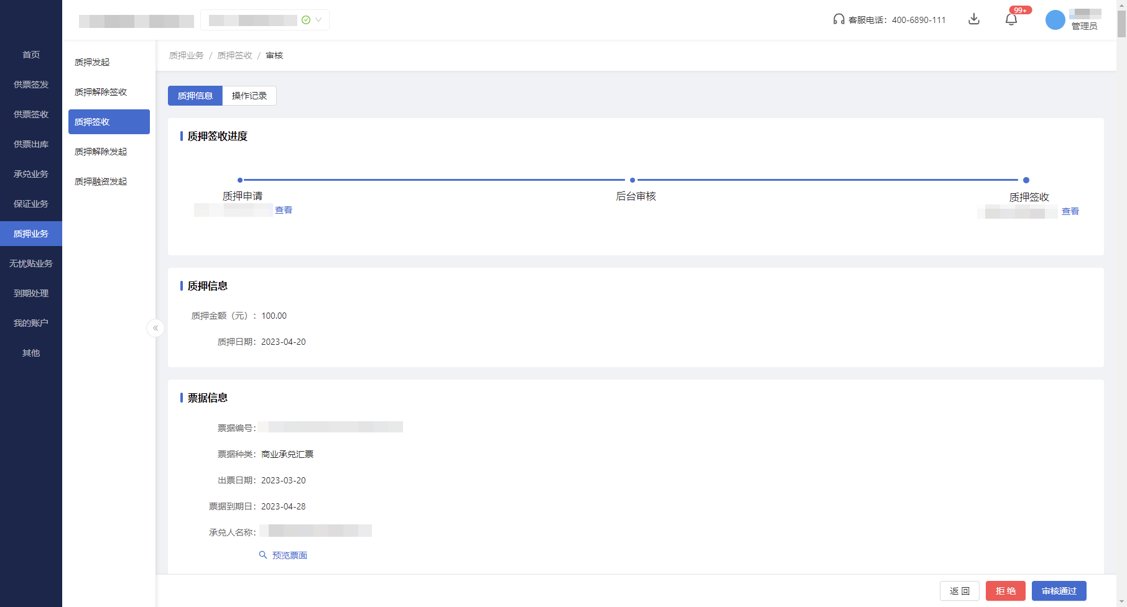Click the 后台审核 progress step dot
1127x607 pixels.
[x=632, y=180]
